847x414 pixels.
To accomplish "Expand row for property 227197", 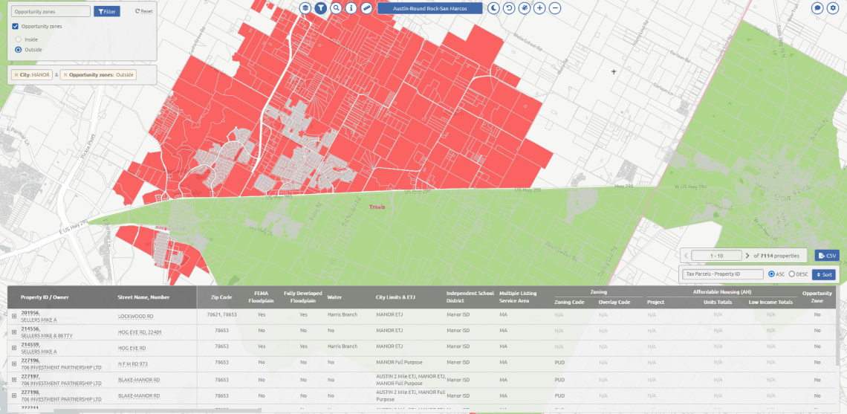I will (14, 379).
